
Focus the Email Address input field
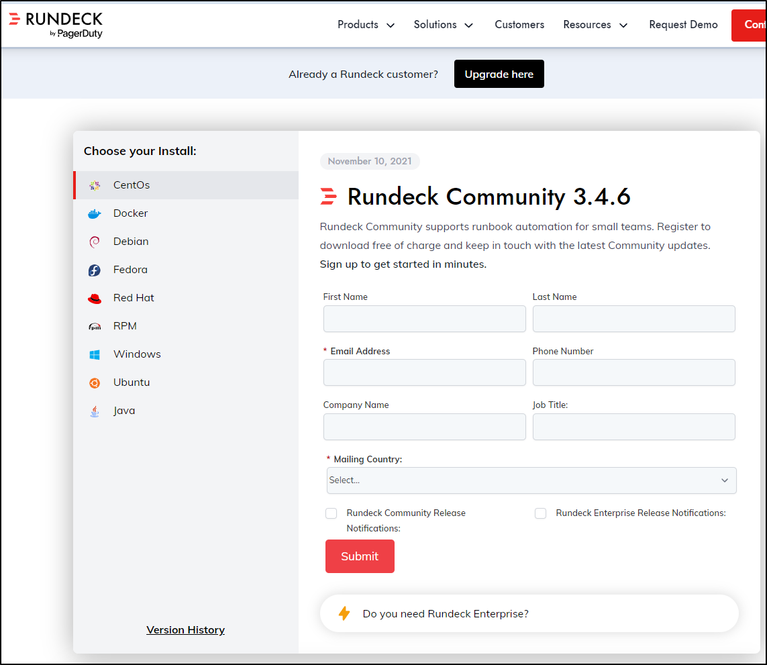[x=424, y=372]
